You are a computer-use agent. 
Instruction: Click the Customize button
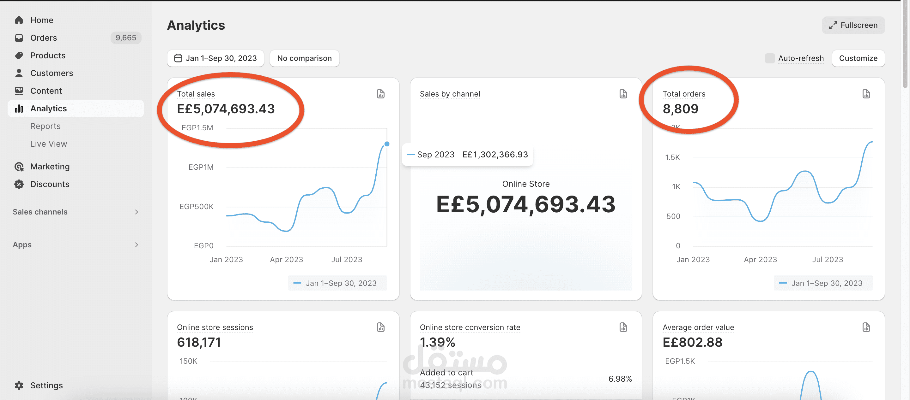tap(858, 58)
